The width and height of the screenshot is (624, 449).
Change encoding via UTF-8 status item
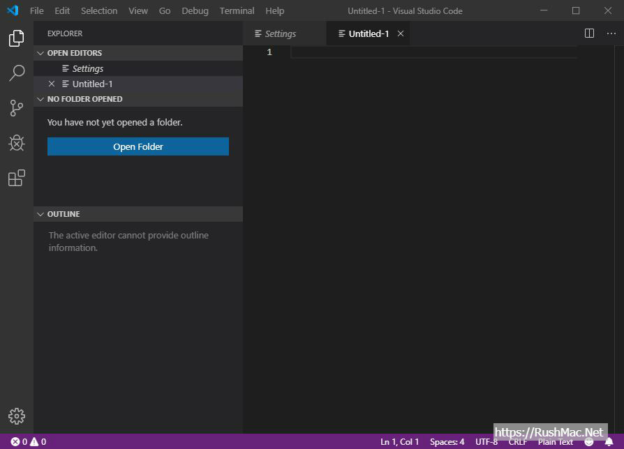(x=486, y=441)
